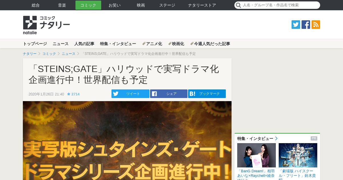The image size is (343, 180).
Task: Open 特集・インタビュー navigation item
Action: click(118, 44)
